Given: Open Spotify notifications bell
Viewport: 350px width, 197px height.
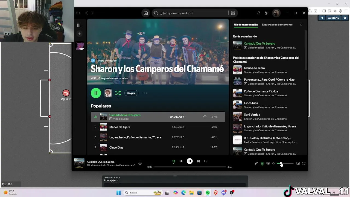Looking at the screenshot, I should pos(259,13).
